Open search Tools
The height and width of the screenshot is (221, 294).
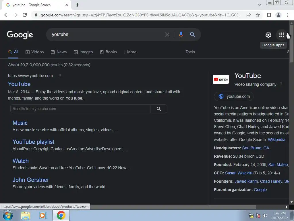[190, 52]
